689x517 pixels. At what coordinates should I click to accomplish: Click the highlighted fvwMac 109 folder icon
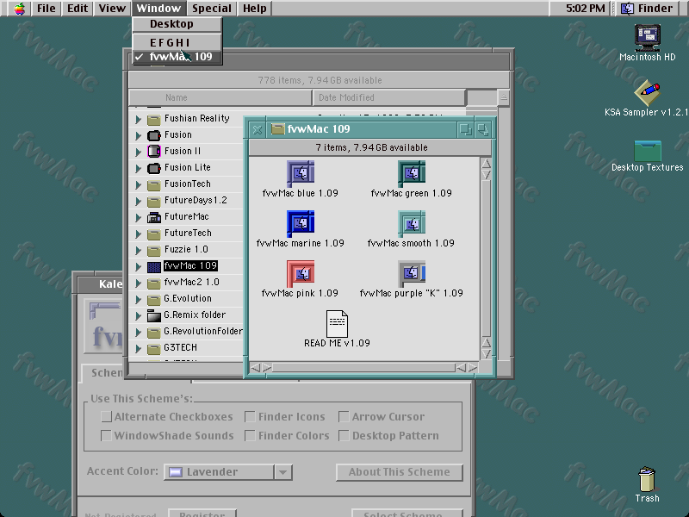point(154,266)
